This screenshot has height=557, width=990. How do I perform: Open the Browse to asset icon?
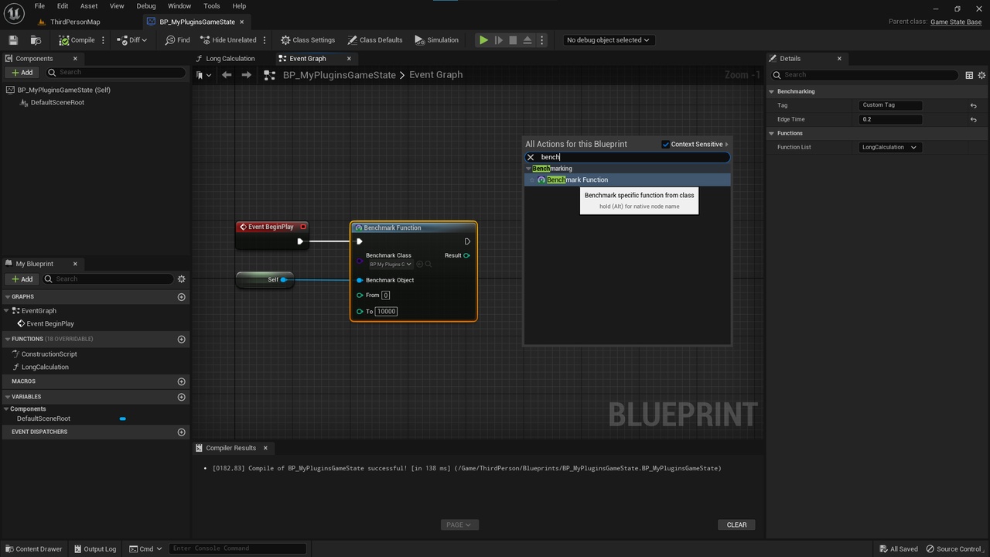tap(36, 40)
